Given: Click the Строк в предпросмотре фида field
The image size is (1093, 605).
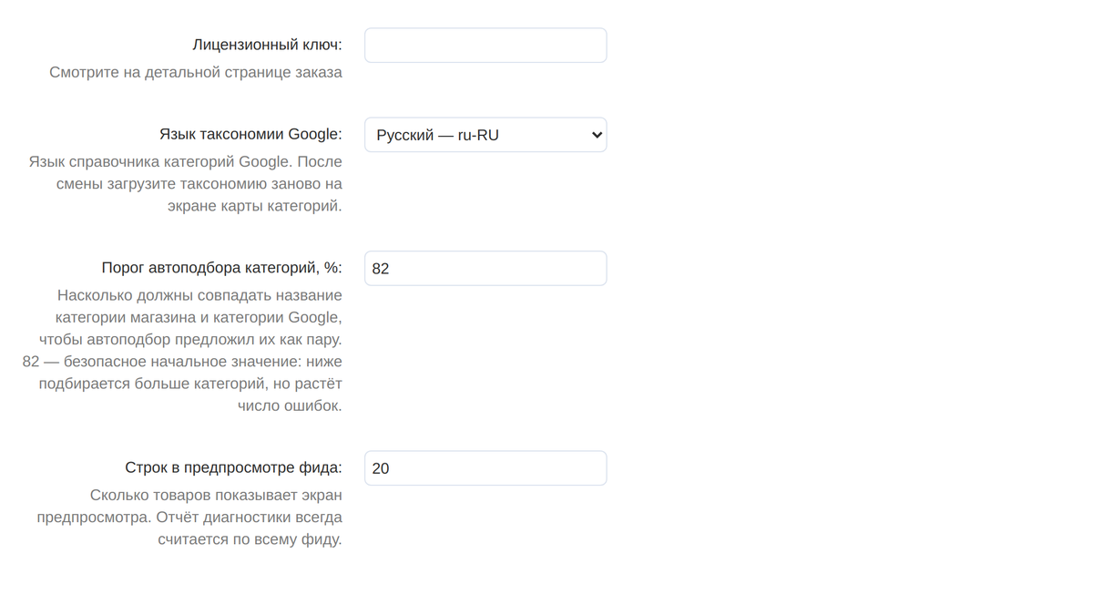Looking at the screenshot, I should point(485,468).
